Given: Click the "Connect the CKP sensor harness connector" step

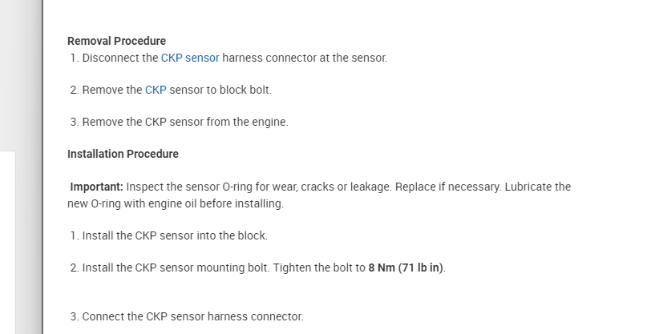Looking at the screenshot, I should [192, 316].
